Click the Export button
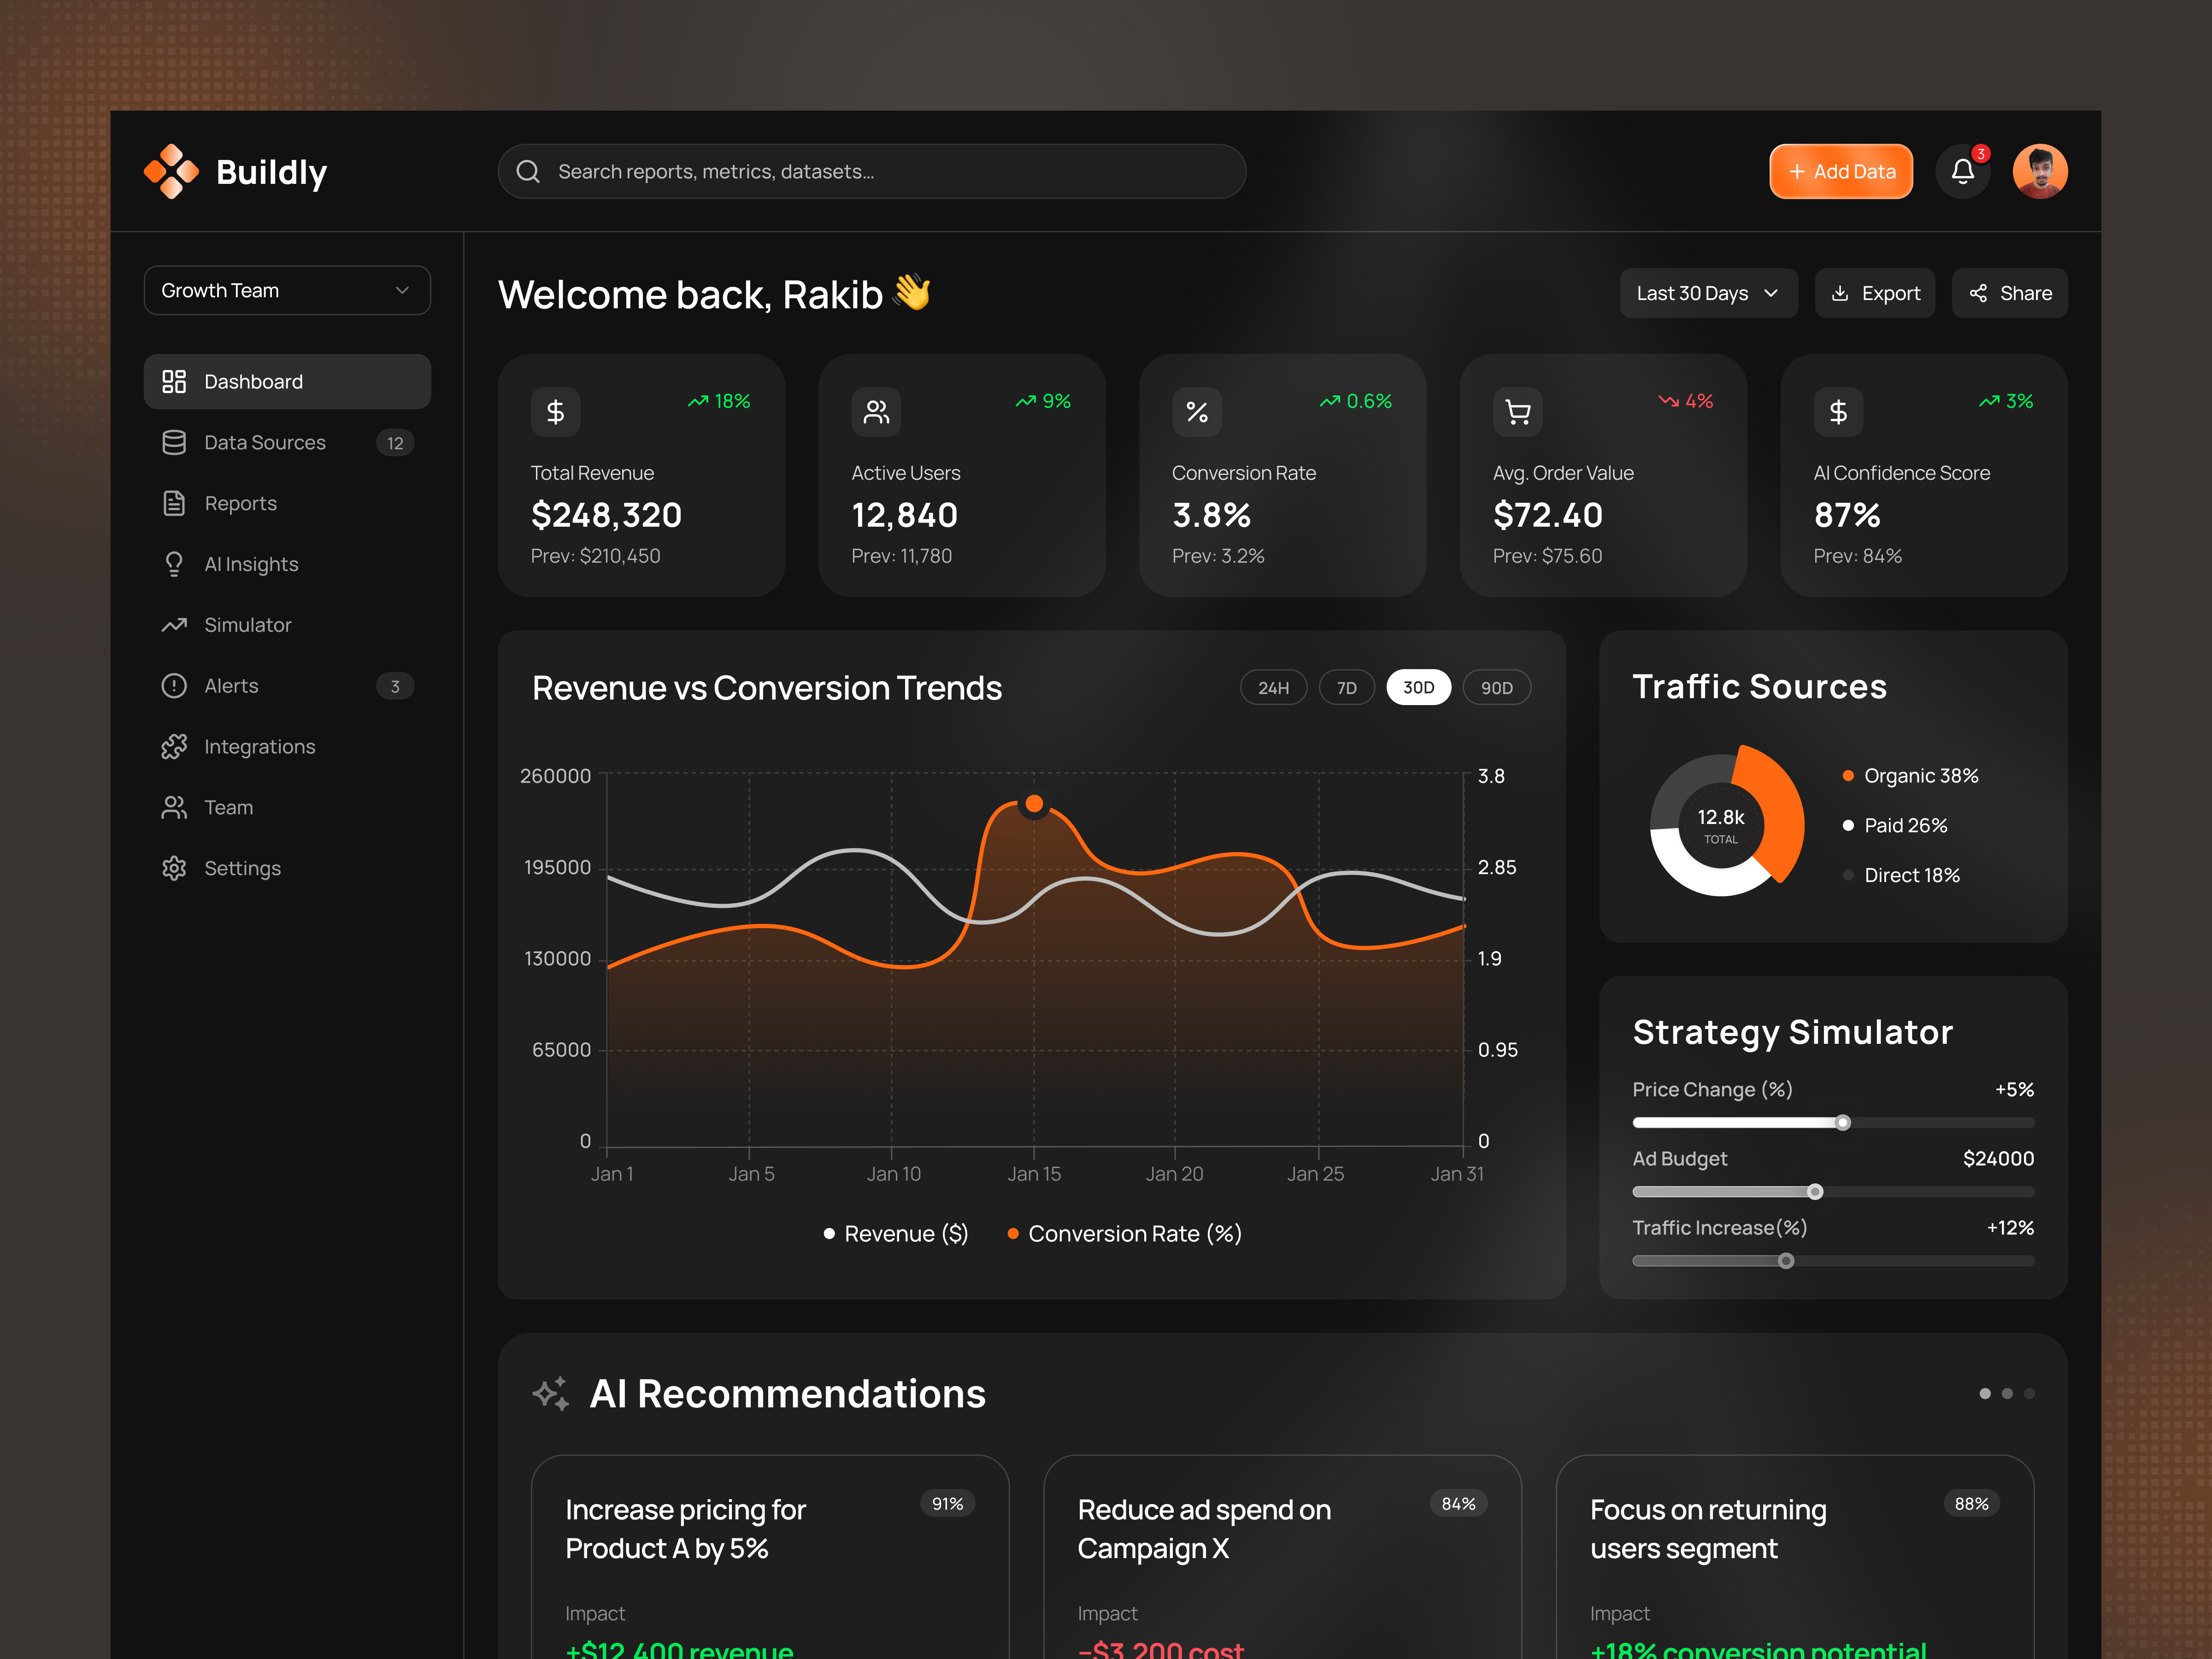Viewport: 2212px width, 1659px height. (x=1875, y=292)
